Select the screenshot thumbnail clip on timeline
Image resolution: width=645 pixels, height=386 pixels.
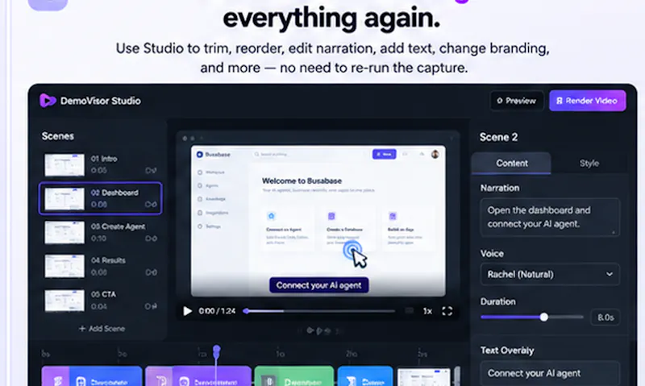tap(424, 377)
